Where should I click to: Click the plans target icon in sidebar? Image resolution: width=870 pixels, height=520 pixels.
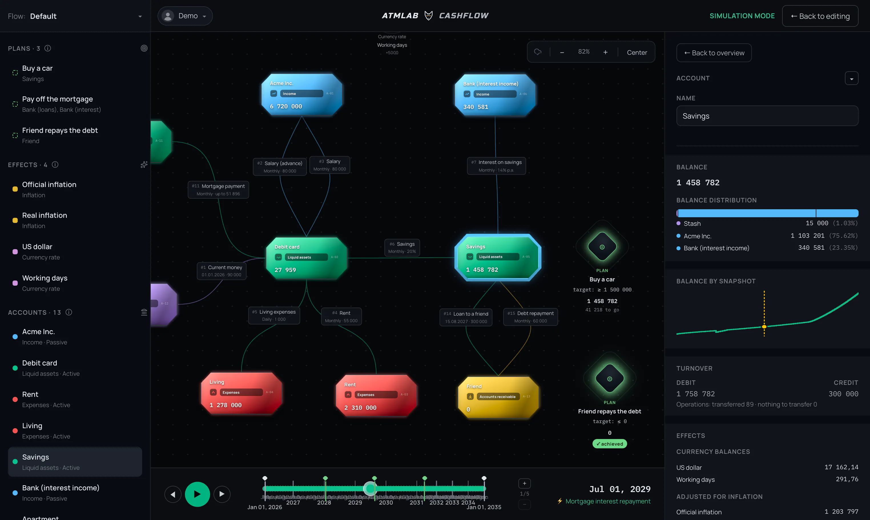pyautogui.click(x=144, y=48)
